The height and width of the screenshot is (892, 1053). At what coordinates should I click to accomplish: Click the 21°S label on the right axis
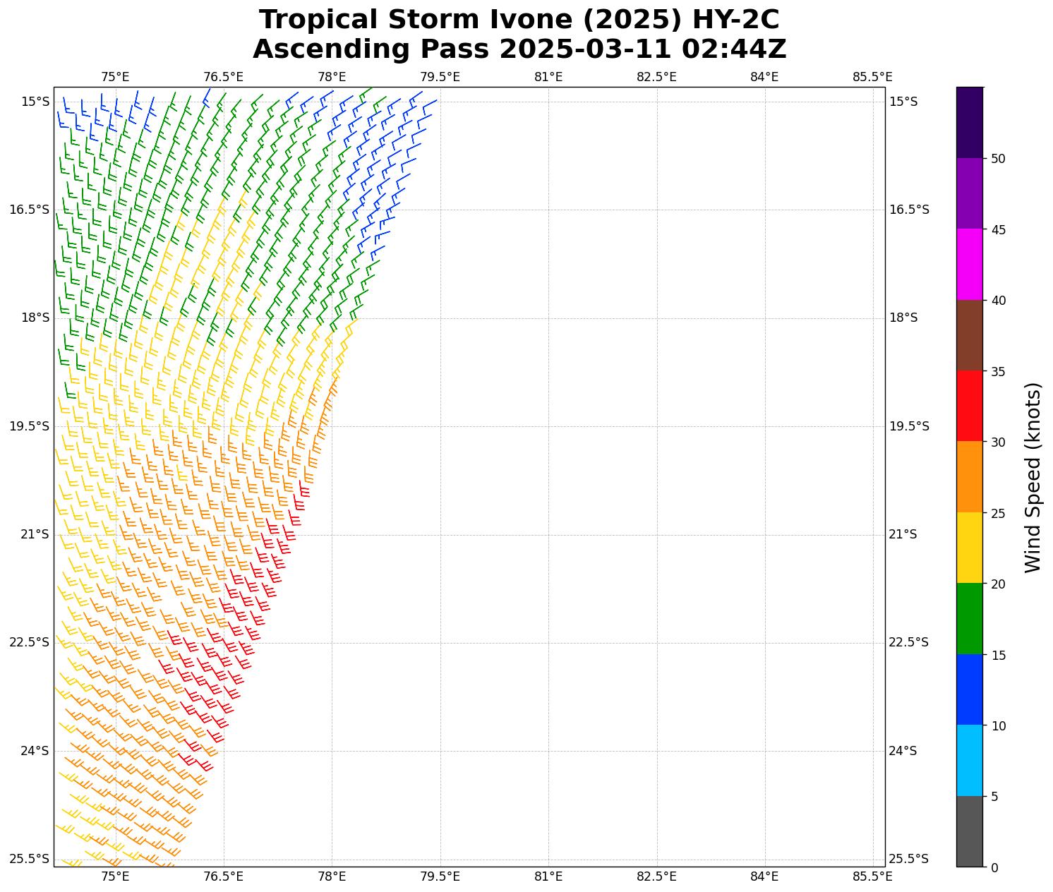click(903, 534)
